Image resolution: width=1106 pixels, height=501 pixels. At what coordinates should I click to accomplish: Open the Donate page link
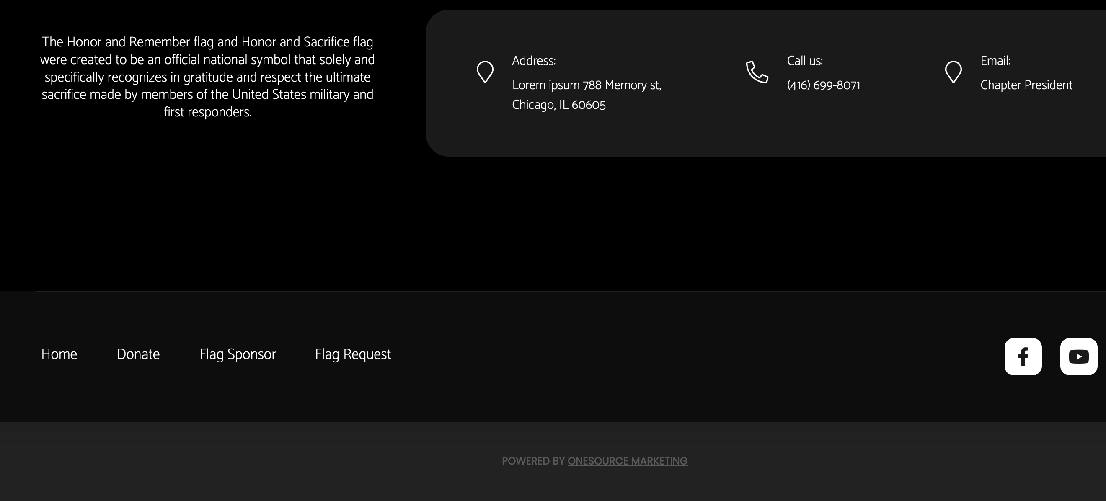[138, 354]
